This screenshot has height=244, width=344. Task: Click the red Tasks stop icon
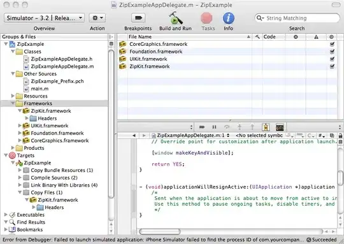click(x=206, y=18)
